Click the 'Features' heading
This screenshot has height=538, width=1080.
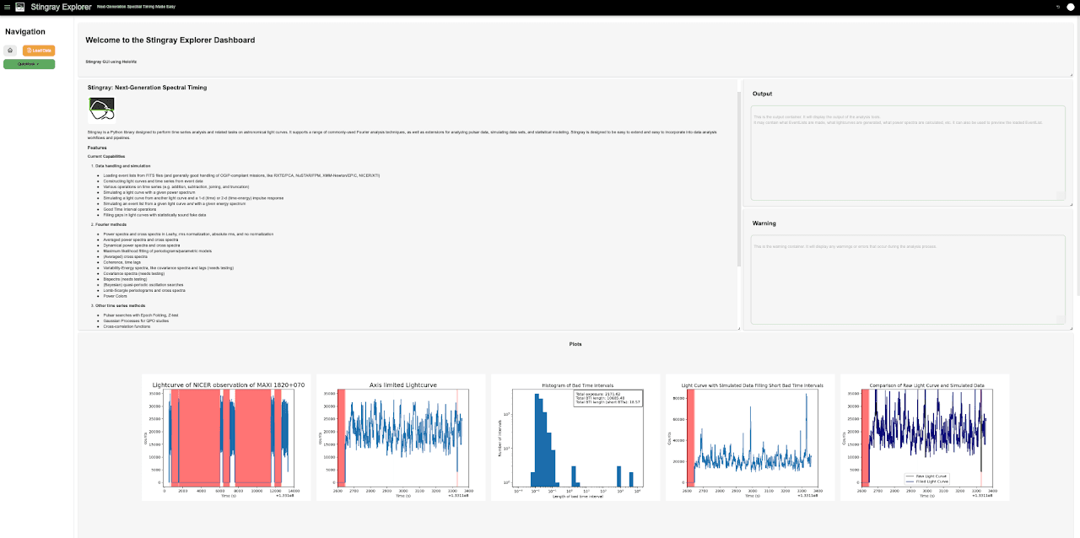point(97,148)
